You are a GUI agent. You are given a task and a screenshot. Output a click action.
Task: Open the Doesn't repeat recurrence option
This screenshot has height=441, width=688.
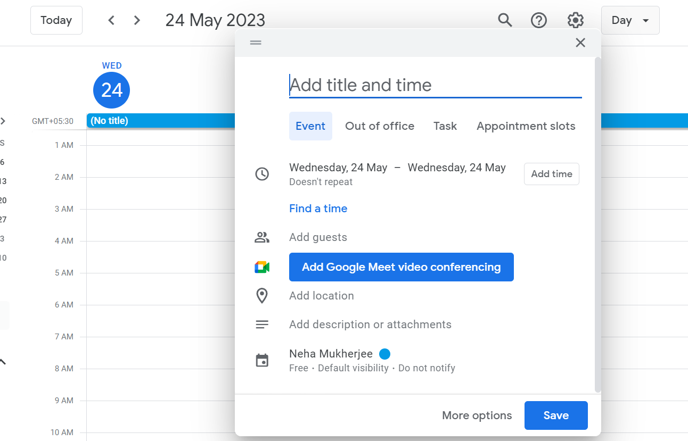pos(321,182)
